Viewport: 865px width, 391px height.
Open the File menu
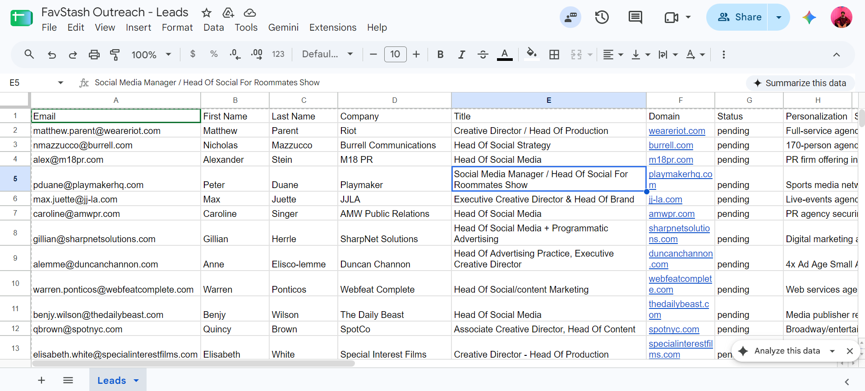pos(49,28)
